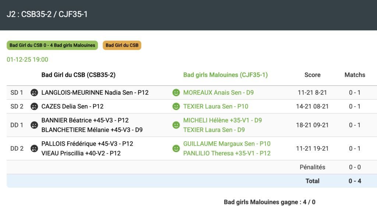Click the green score badge '0 - 4 Bad girls Malouines'
377x219 pixels.
point(52,45)
